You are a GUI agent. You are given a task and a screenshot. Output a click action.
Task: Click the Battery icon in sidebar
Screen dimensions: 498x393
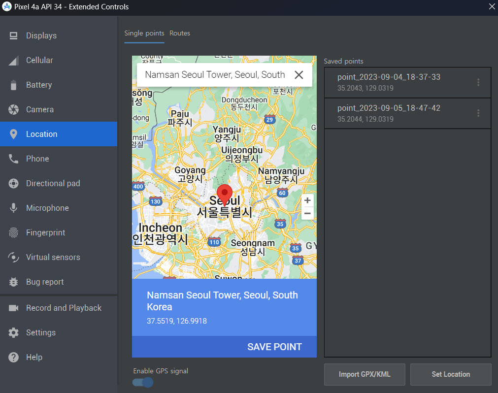pyautogui.click(x=13, y=85)
